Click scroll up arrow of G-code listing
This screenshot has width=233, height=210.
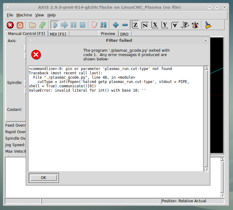222,159
